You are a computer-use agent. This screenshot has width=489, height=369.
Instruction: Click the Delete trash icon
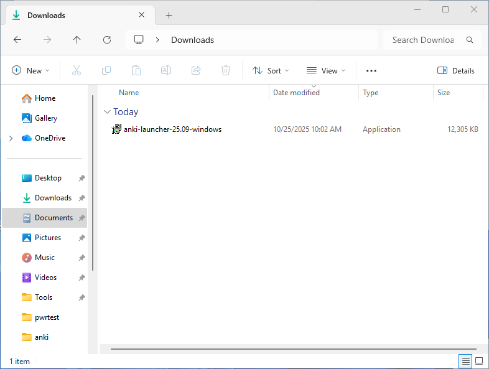pos(226,71)
